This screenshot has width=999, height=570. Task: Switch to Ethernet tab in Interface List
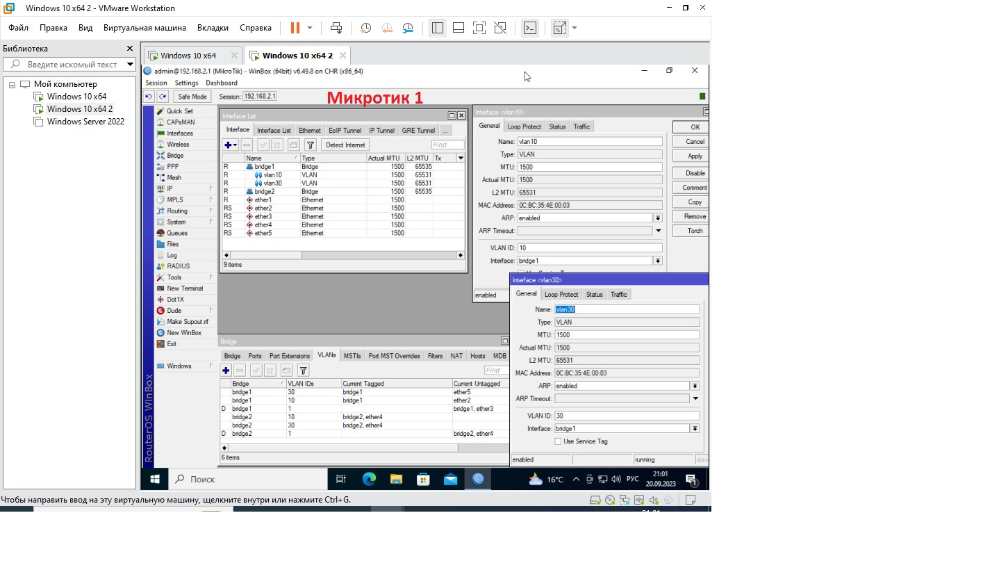pos(310,131)
